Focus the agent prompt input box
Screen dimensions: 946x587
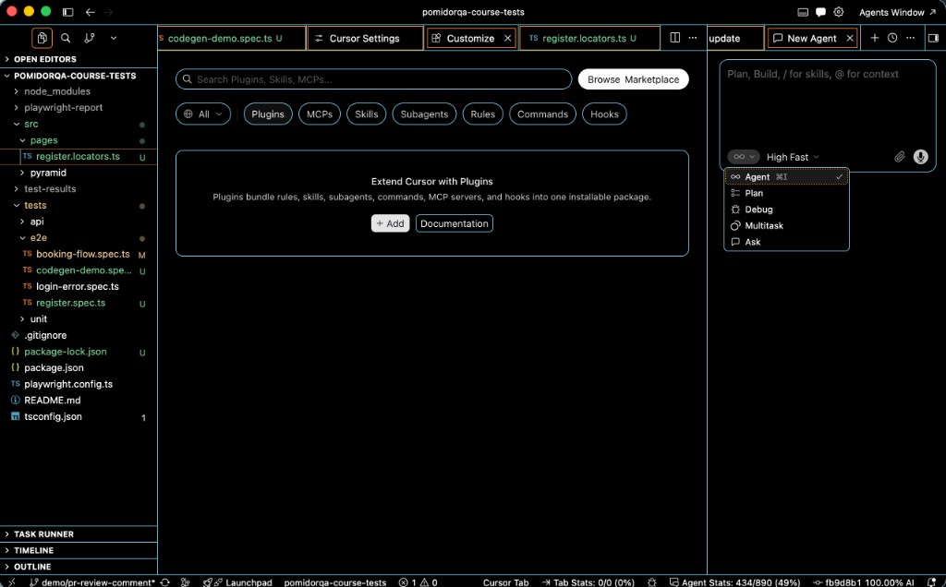[827, 103]
